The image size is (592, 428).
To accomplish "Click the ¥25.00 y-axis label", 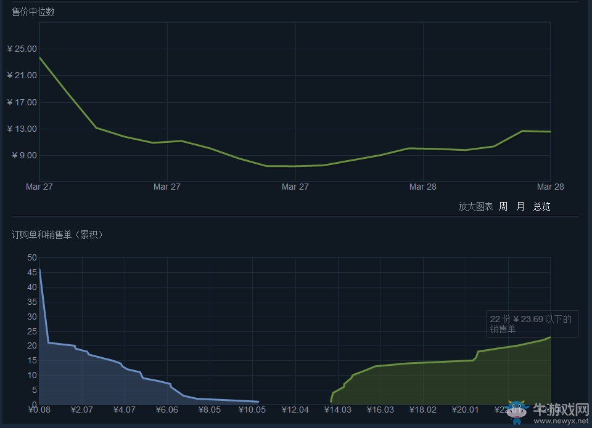I will [x=22, y=49].
